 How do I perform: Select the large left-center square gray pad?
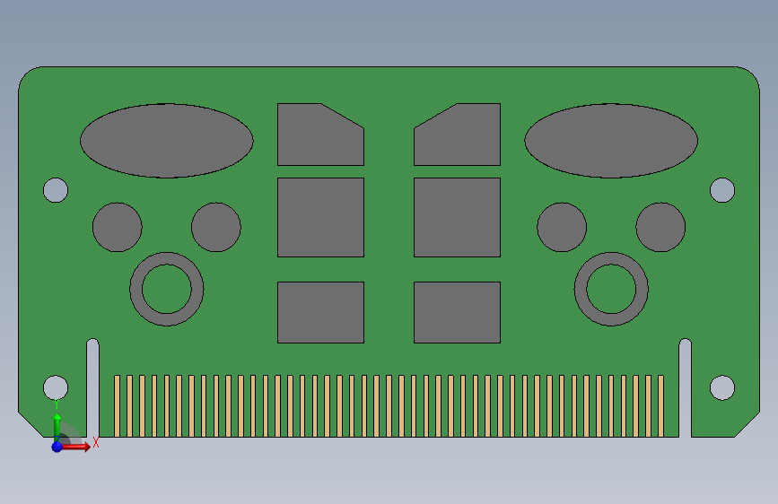tap(320, 217)
